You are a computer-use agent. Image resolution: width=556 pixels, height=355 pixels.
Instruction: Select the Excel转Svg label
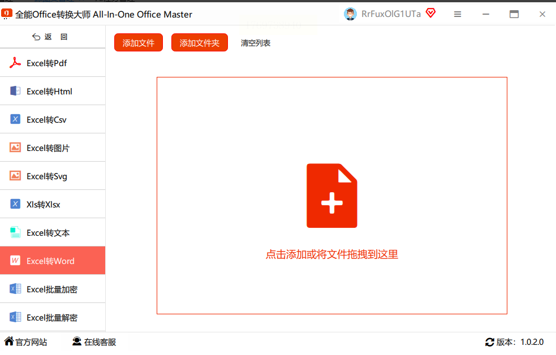47,176
